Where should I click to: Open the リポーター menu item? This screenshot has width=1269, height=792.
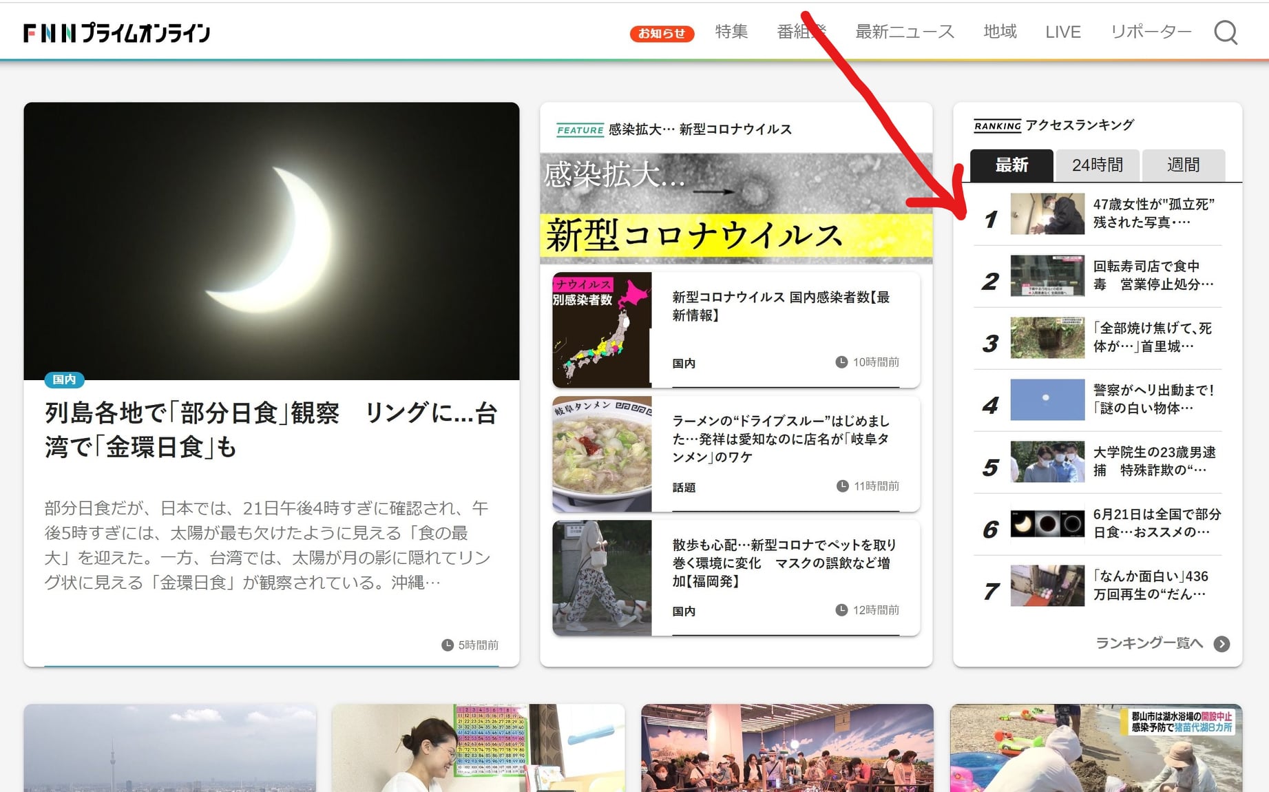pos(1150,32)
